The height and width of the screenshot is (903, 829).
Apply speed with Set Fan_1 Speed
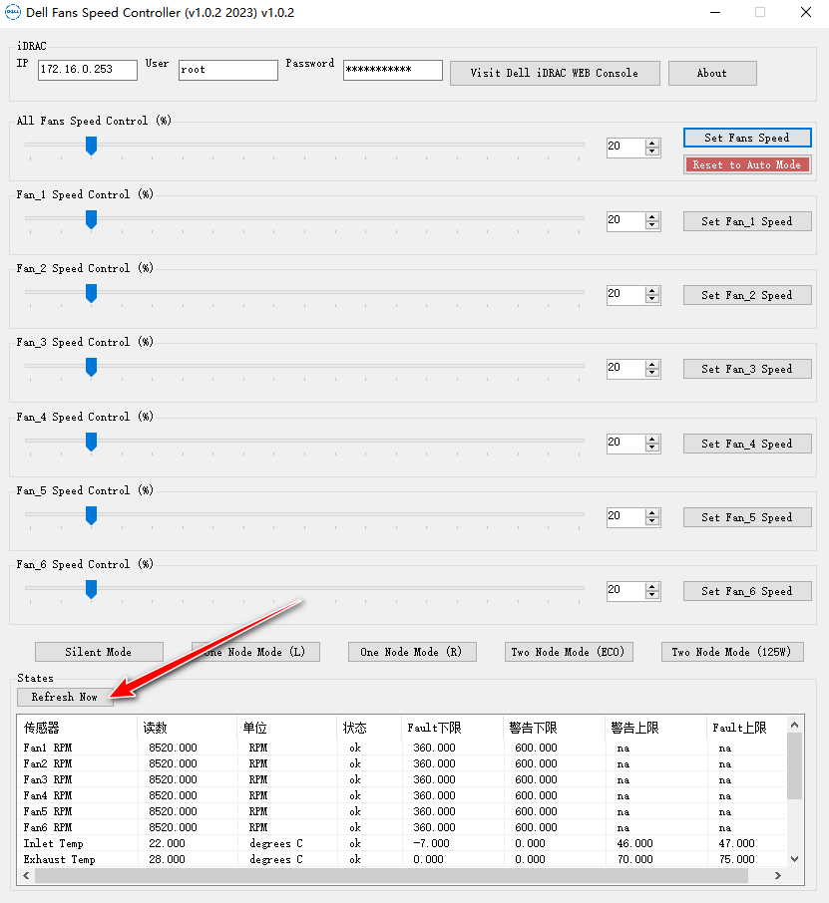[x=747, y=221]
